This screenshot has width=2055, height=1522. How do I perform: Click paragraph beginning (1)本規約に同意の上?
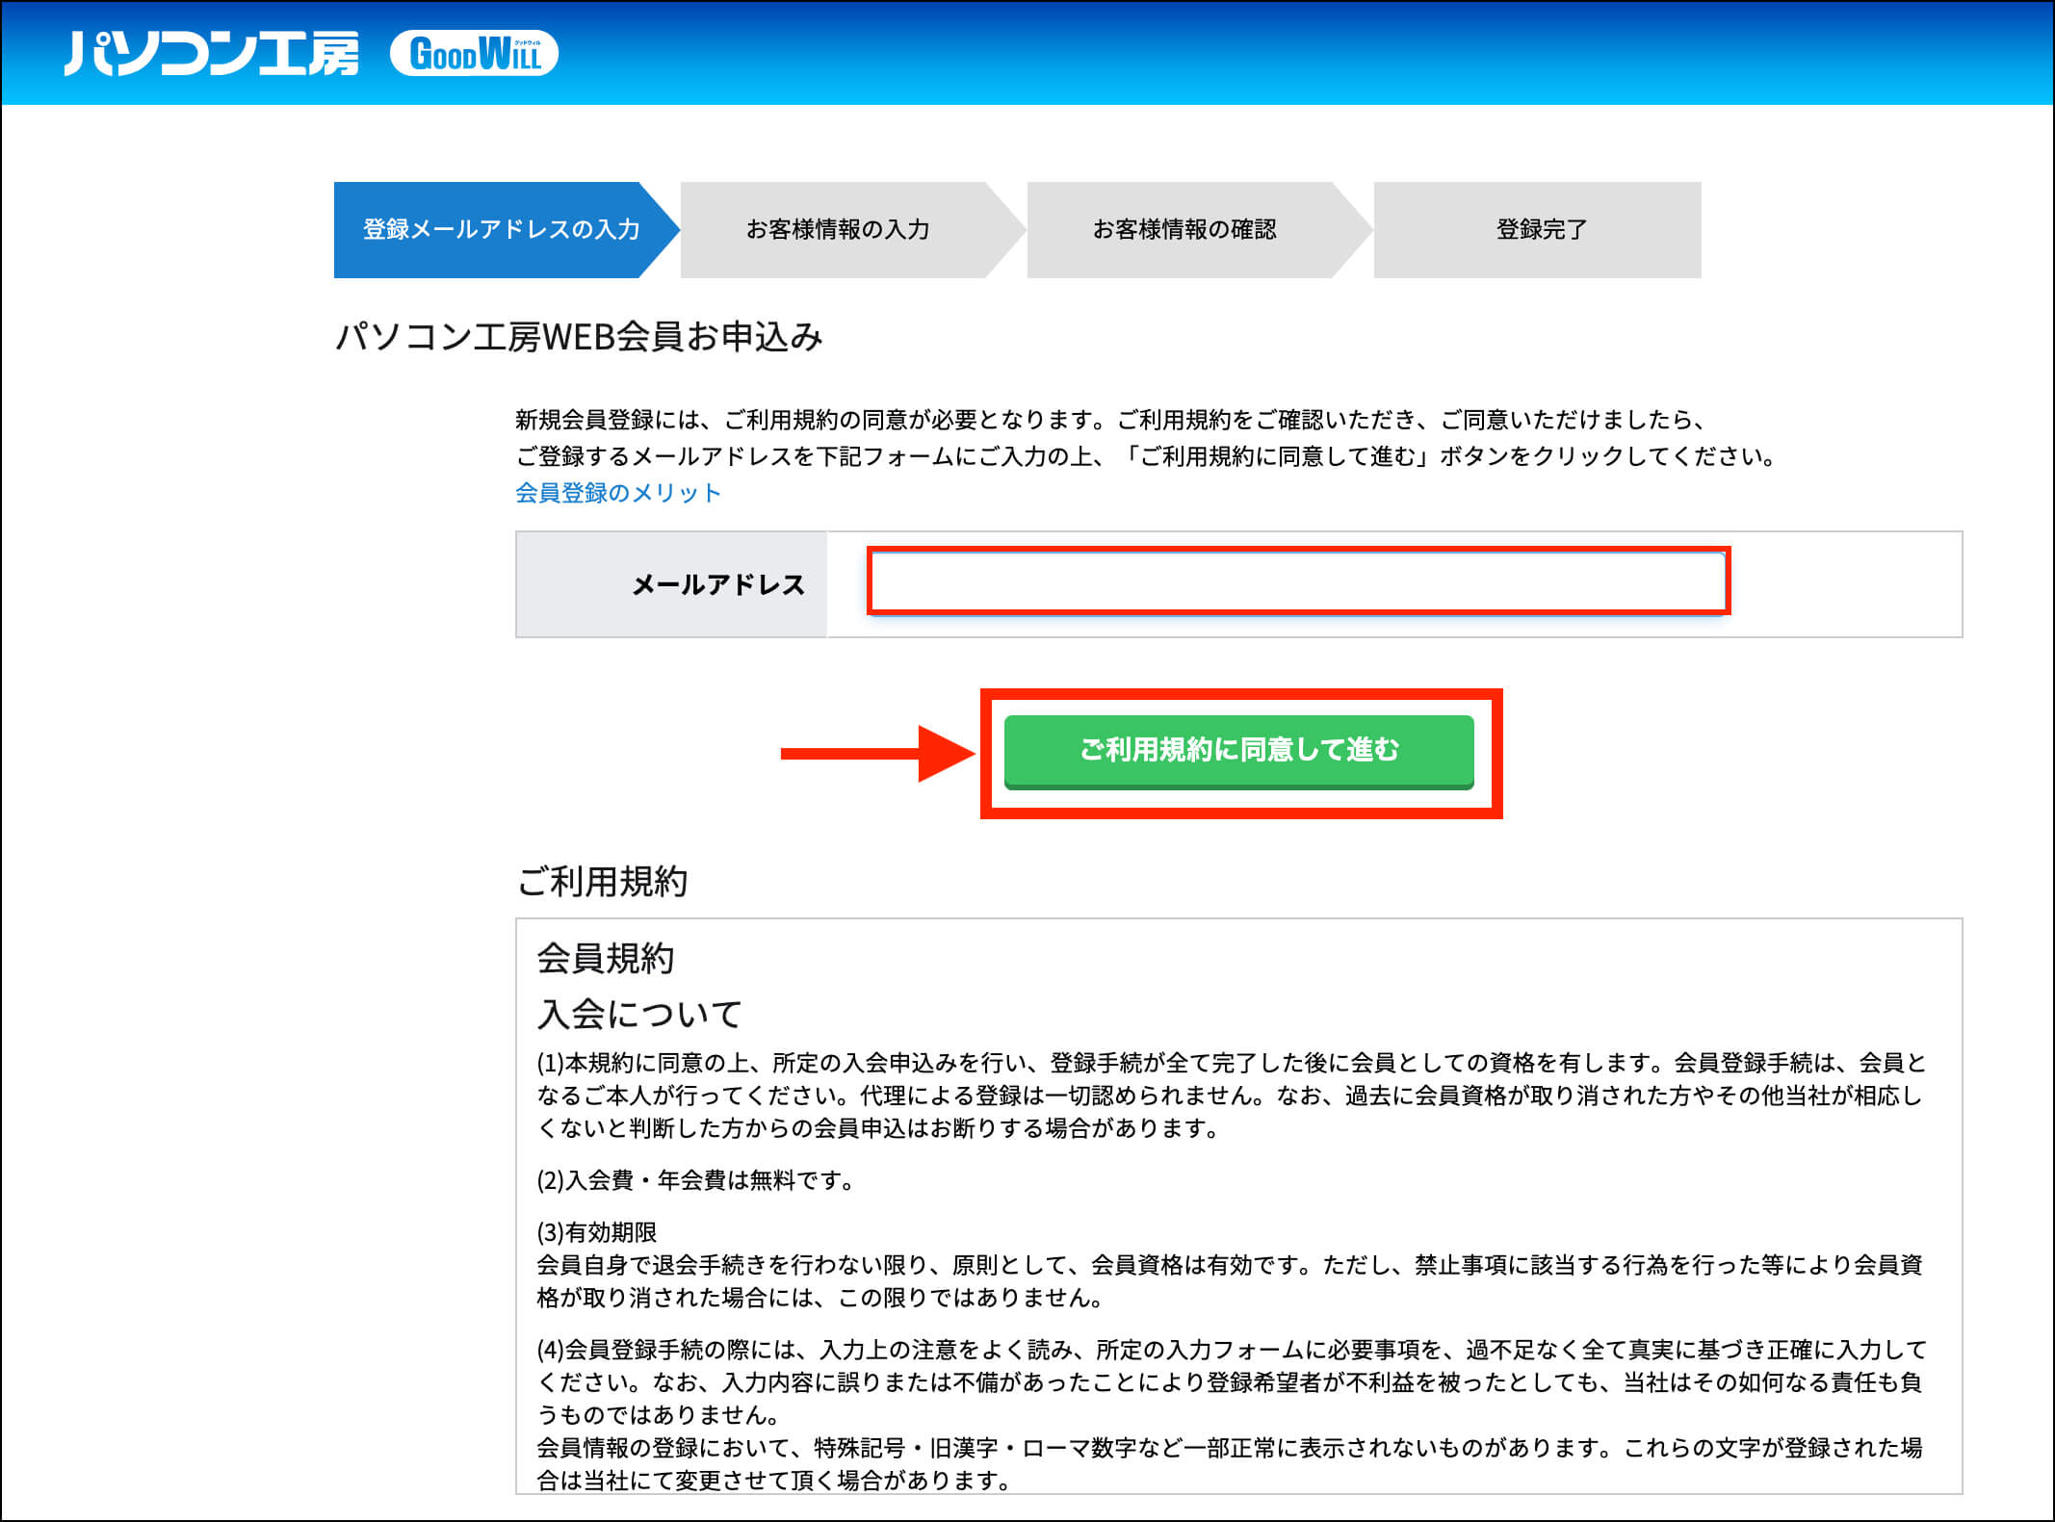pyautogui.click(x=1232, y=1096)
